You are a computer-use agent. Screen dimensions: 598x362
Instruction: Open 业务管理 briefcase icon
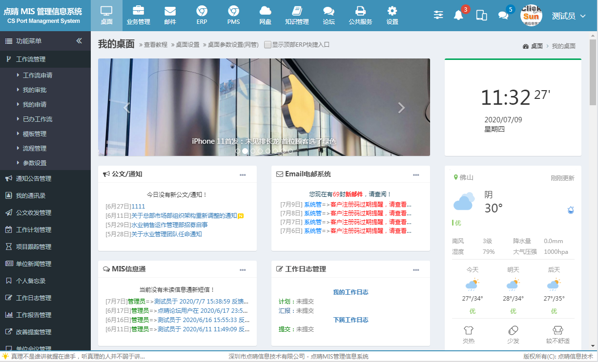tap(138, 16)
